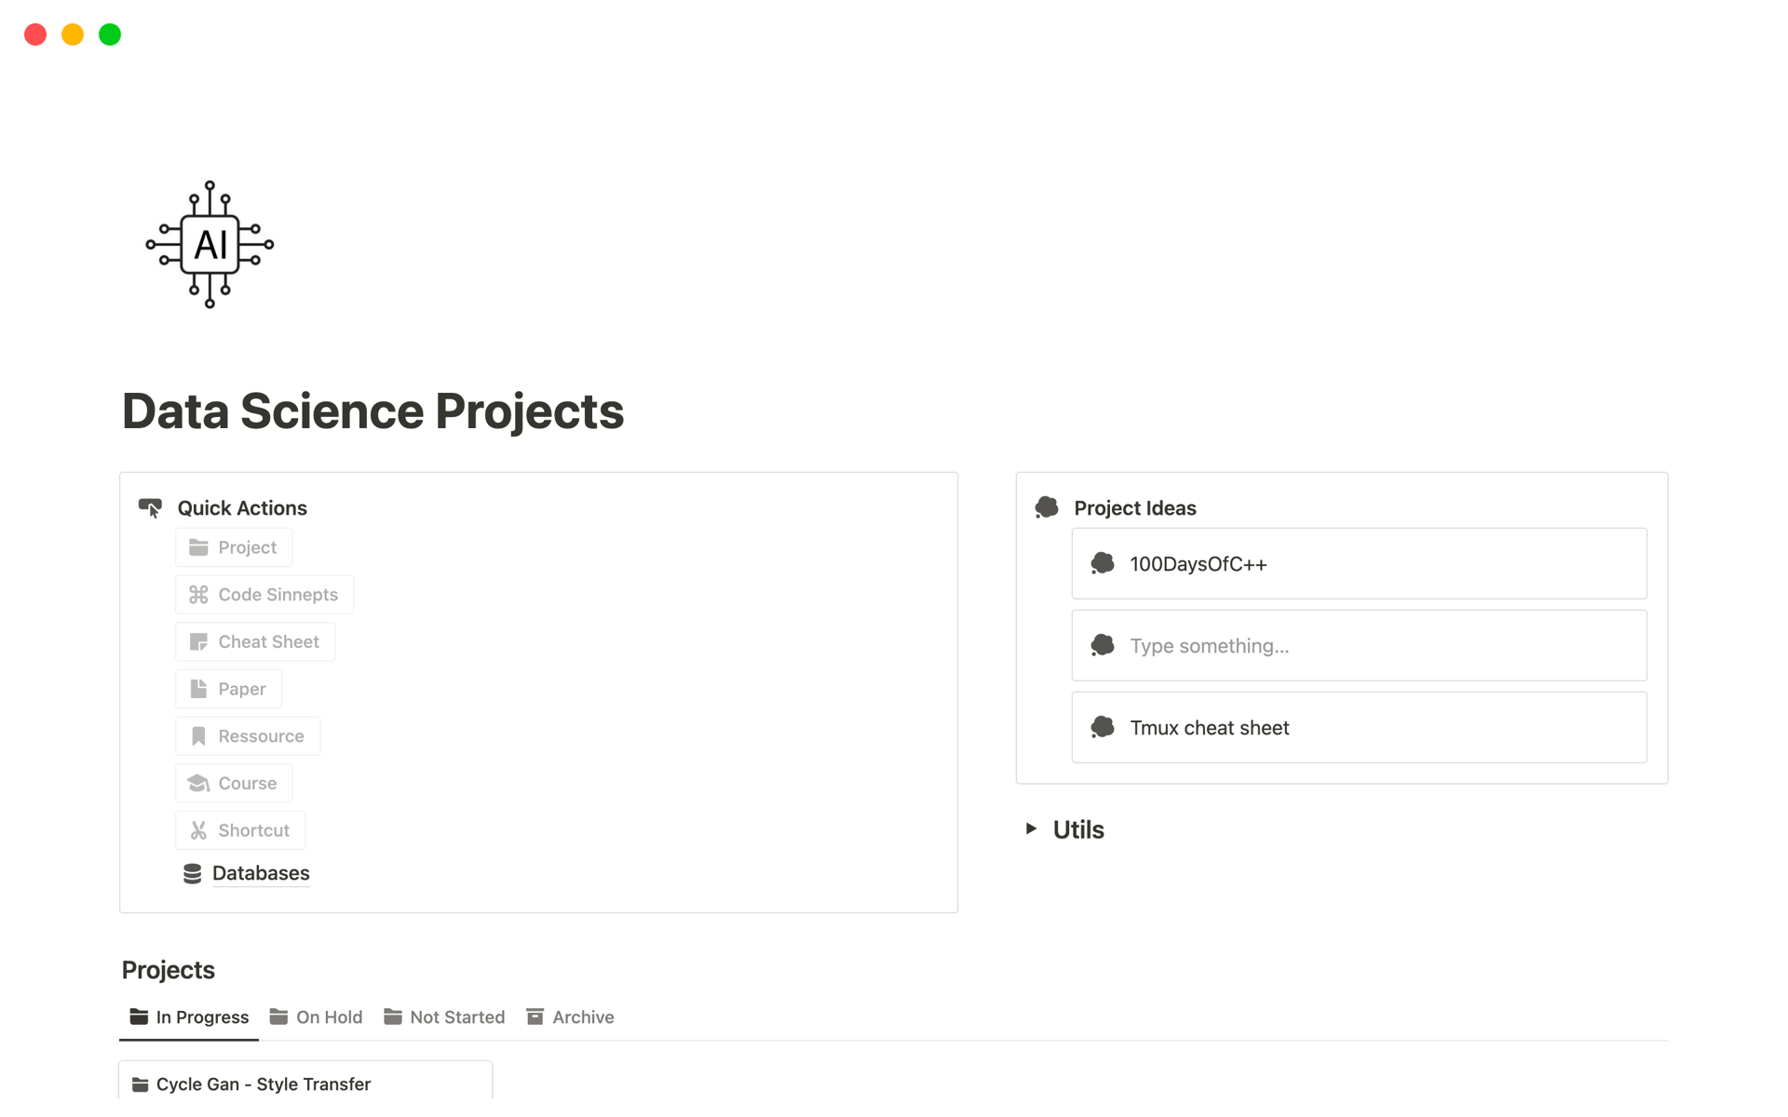
Task: Switch to the Not Started tab
Action: pyautogui.click(x=457, y=1016)
